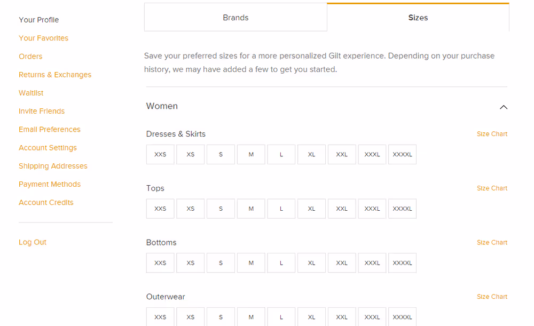Viewport: 534px width, 326px height.
Task: Open Email Preferences
Action: click(50, 129)
